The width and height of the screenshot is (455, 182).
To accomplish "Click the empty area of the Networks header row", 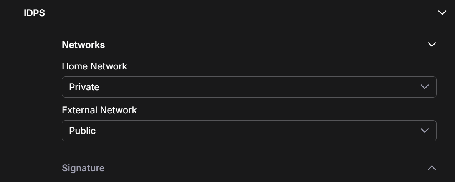I will (x=261, y=45).
